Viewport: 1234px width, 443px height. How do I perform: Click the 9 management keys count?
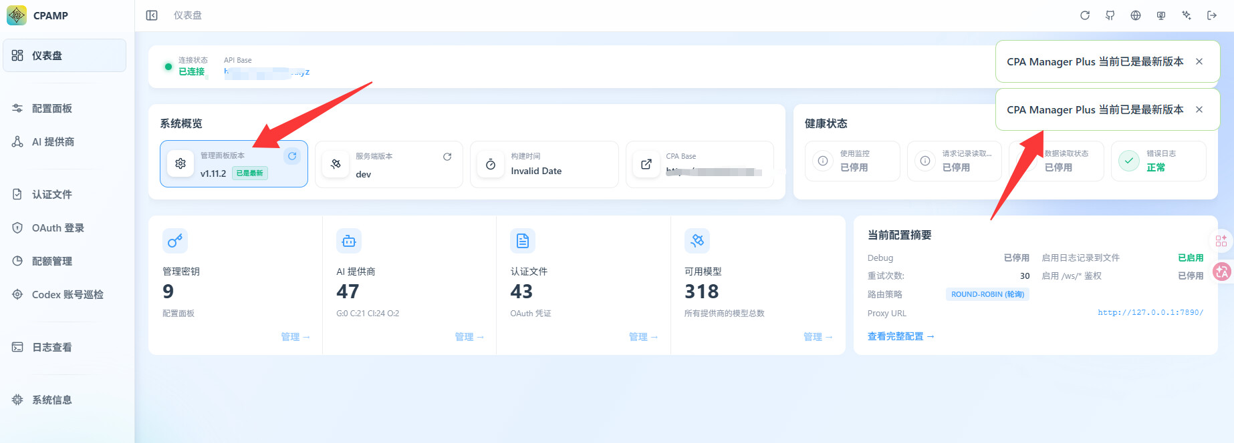[x=168, y=292]
